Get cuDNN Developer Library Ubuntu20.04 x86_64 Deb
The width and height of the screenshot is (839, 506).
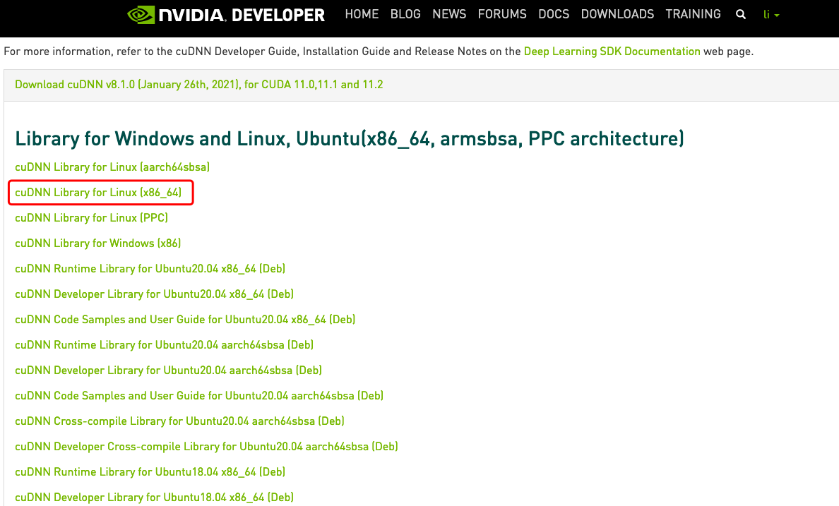154,294
